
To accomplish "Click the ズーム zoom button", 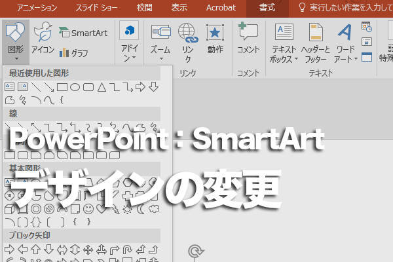I will point(160,41).
